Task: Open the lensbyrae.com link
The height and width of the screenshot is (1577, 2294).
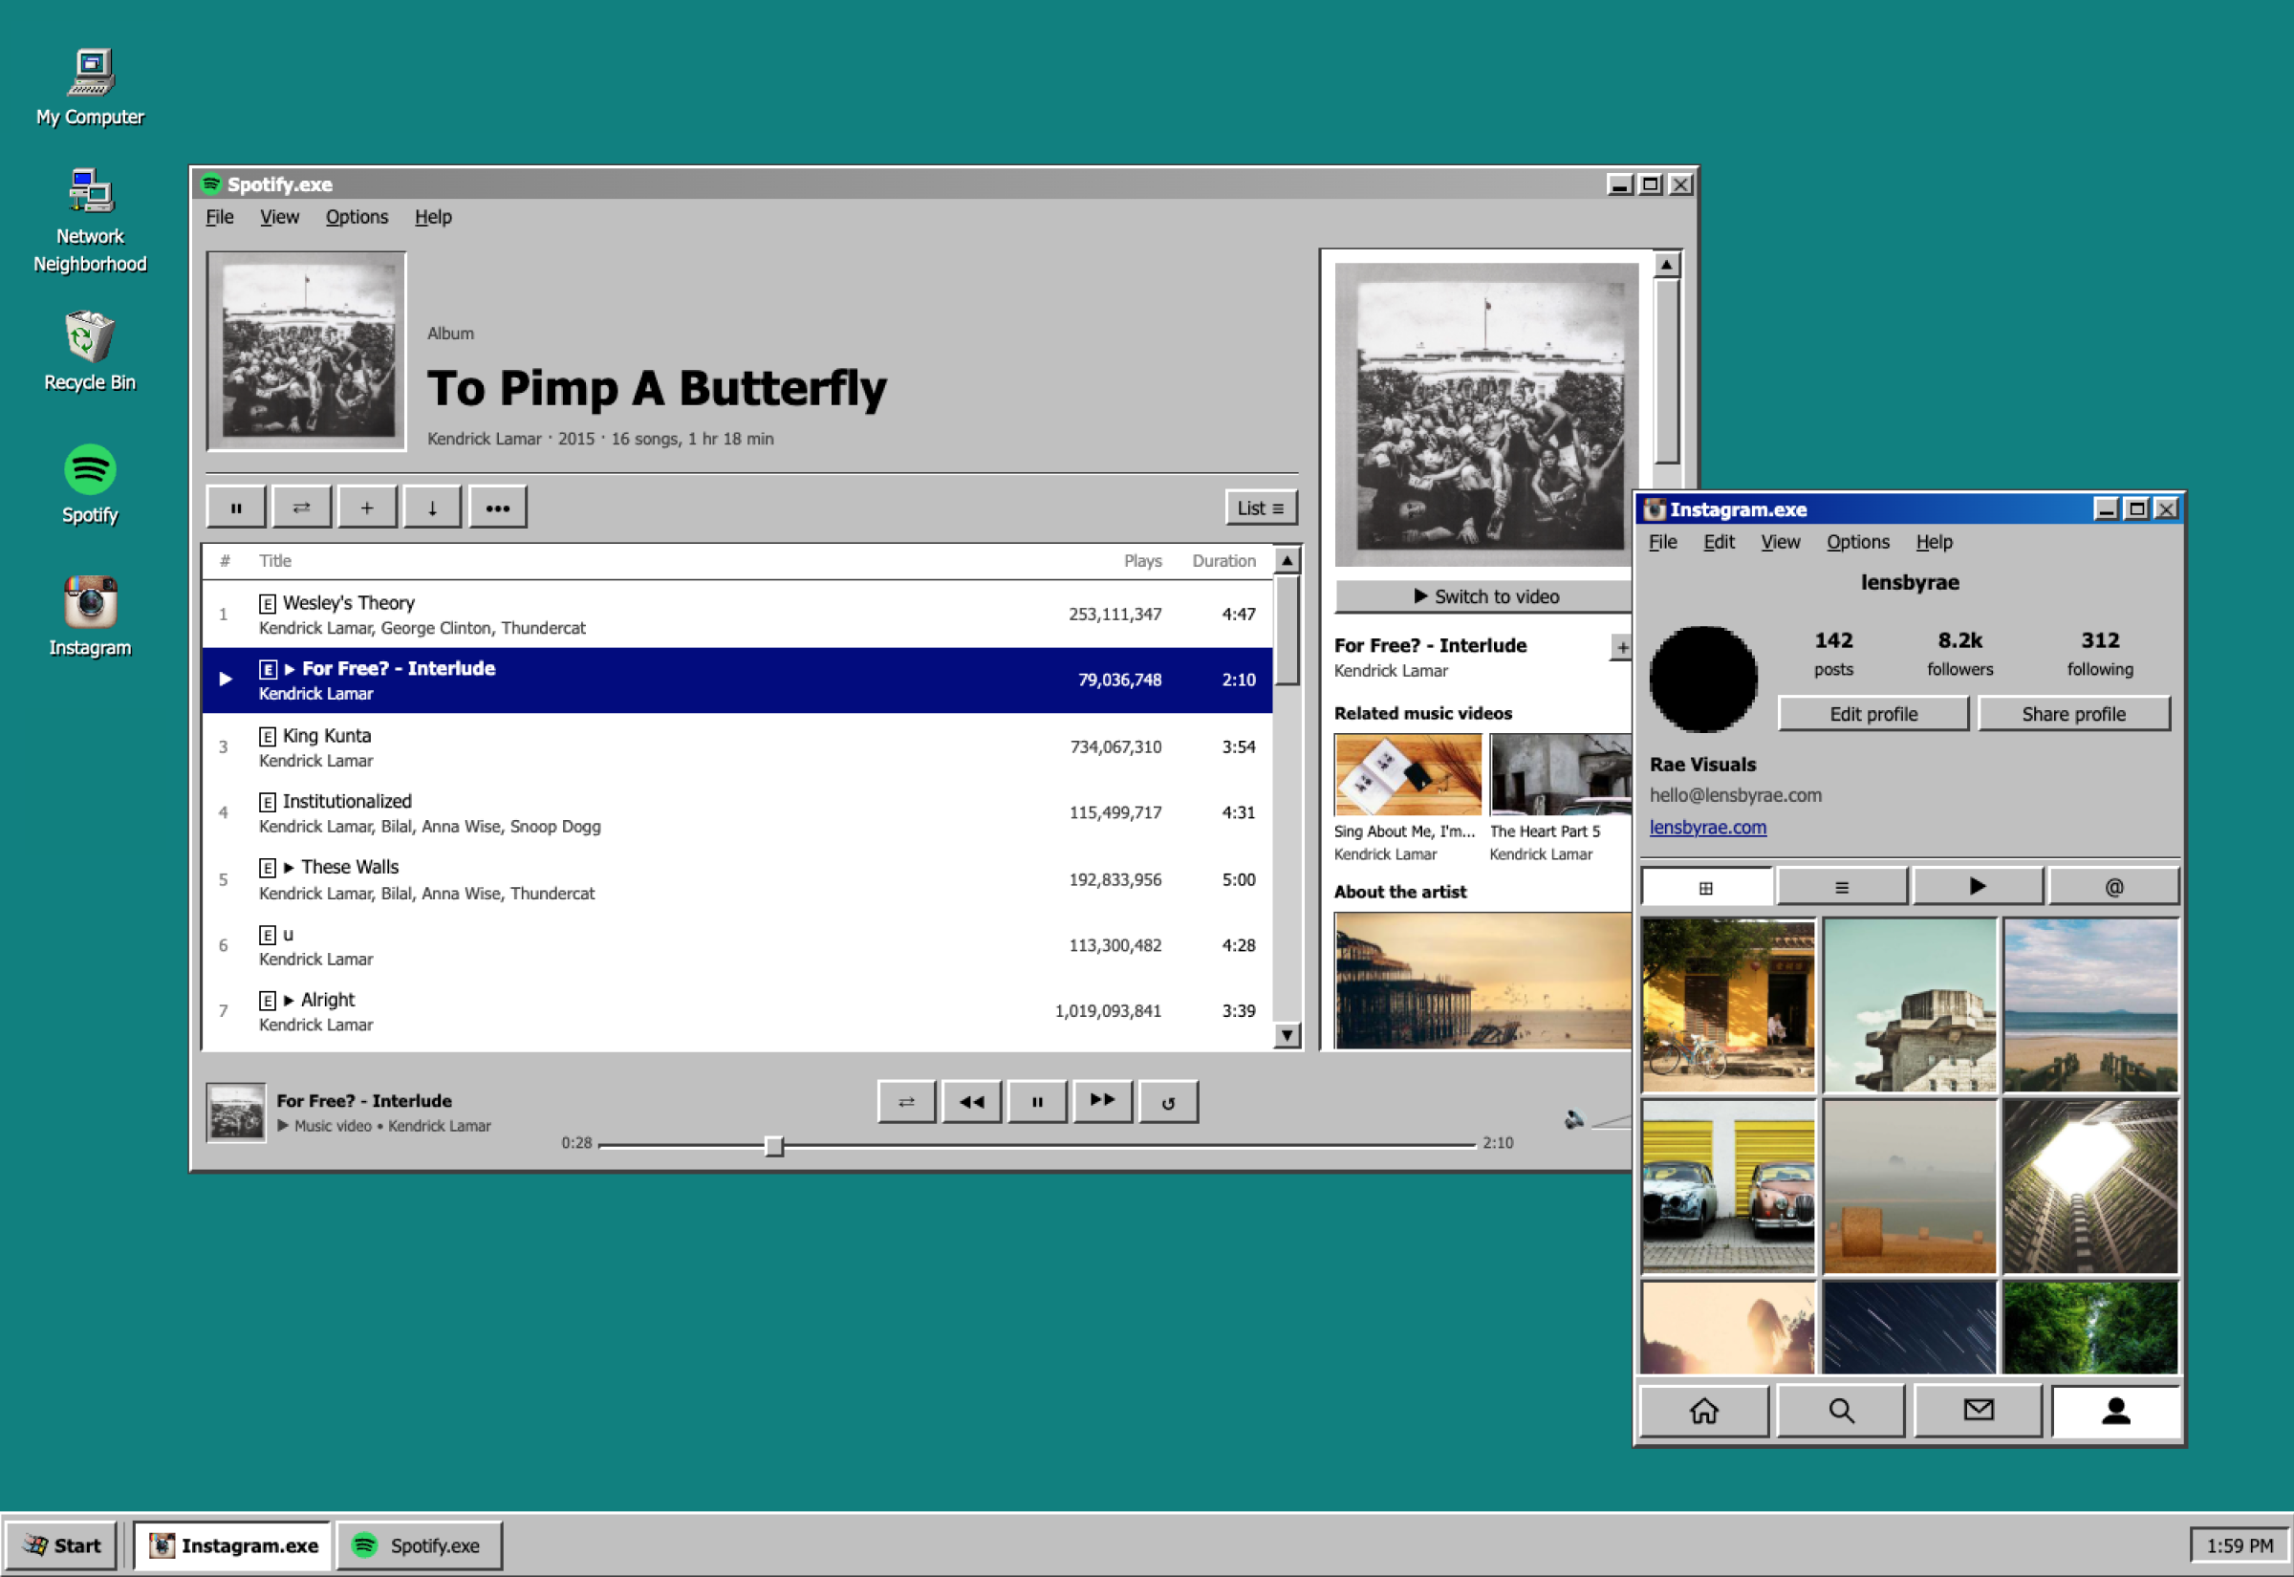Action: point(1707,827)
